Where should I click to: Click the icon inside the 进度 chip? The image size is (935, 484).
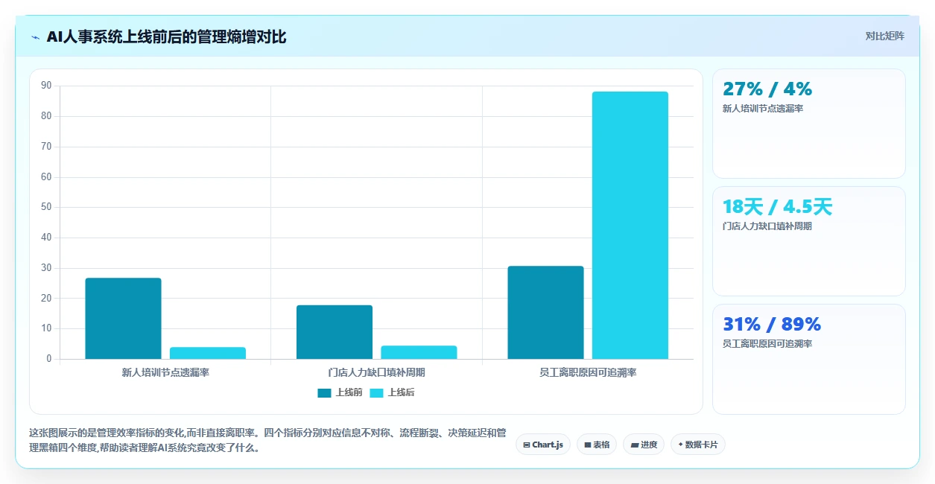point(634,445)
